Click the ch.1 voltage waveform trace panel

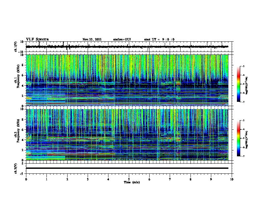pyautogui.click(x=129, y=47)
